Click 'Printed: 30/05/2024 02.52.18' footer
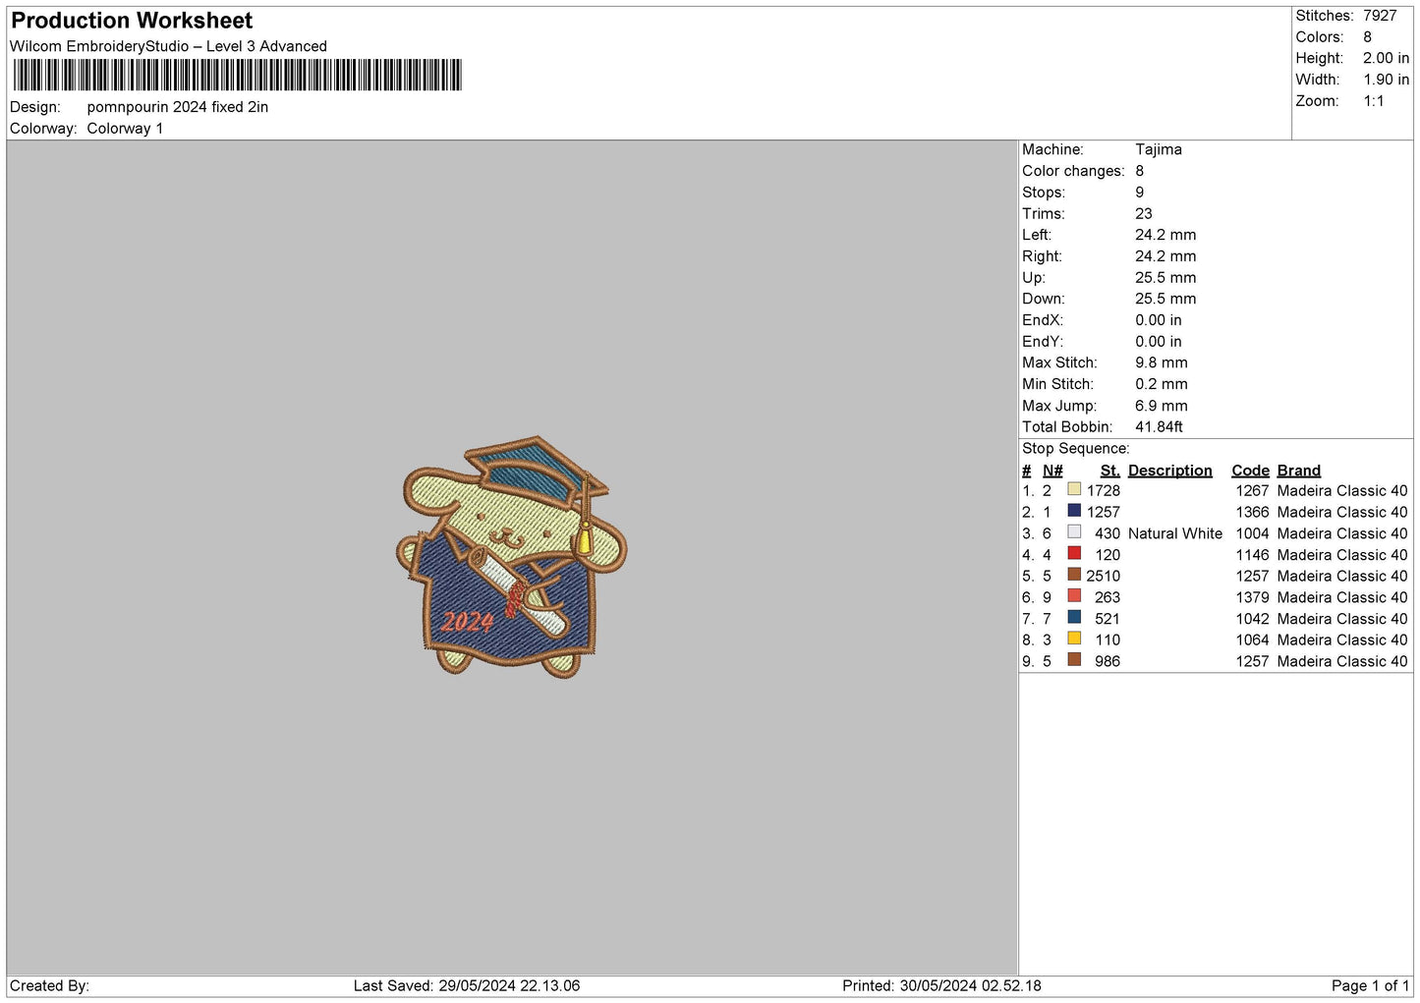Image resolution: width=1420 pixels, height=1003 pixels. (941, 985)
